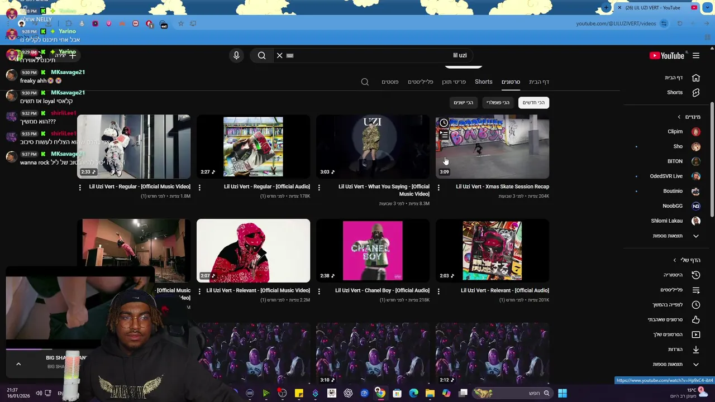
Task: Switch to the Playlists channel tab
Action: coord(421,82)
